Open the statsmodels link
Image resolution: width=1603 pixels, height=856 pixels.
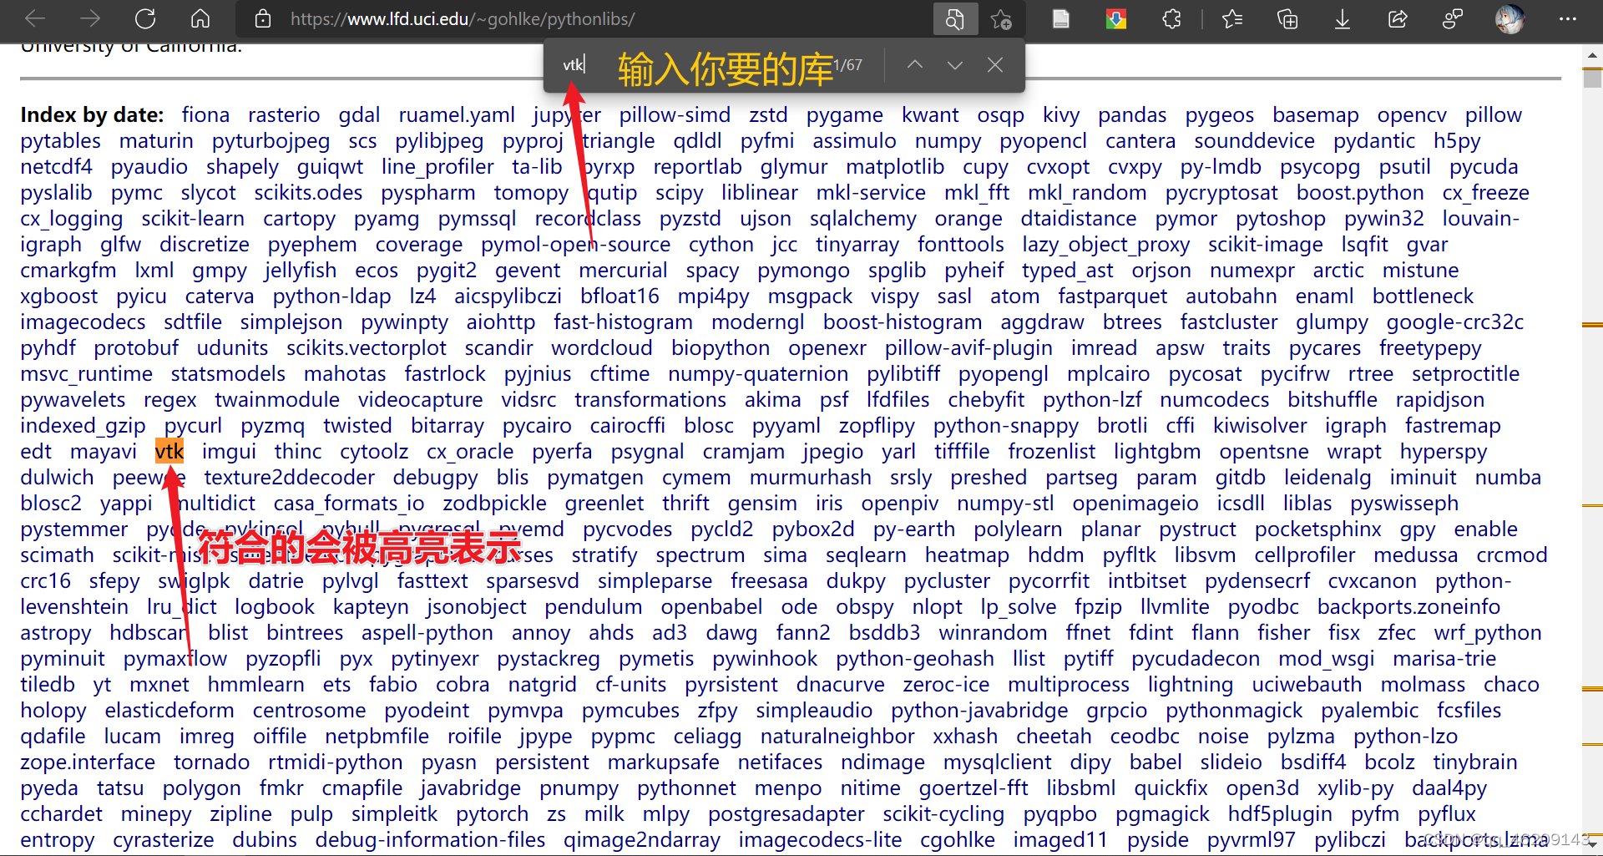(228, 374)
